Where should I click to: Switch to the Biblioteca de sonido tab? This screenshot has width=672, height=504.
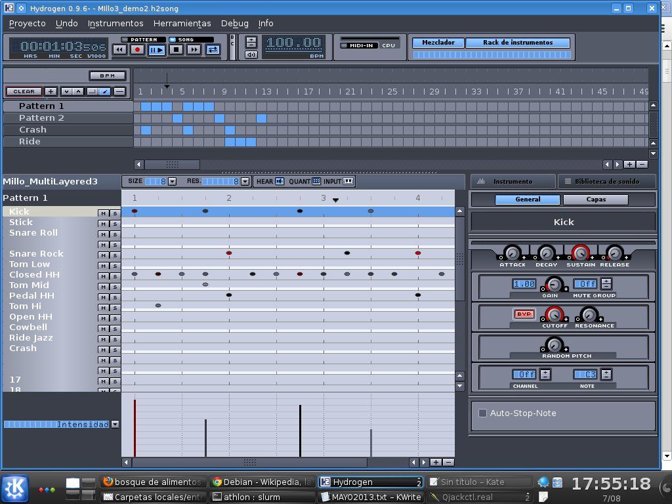606,181
